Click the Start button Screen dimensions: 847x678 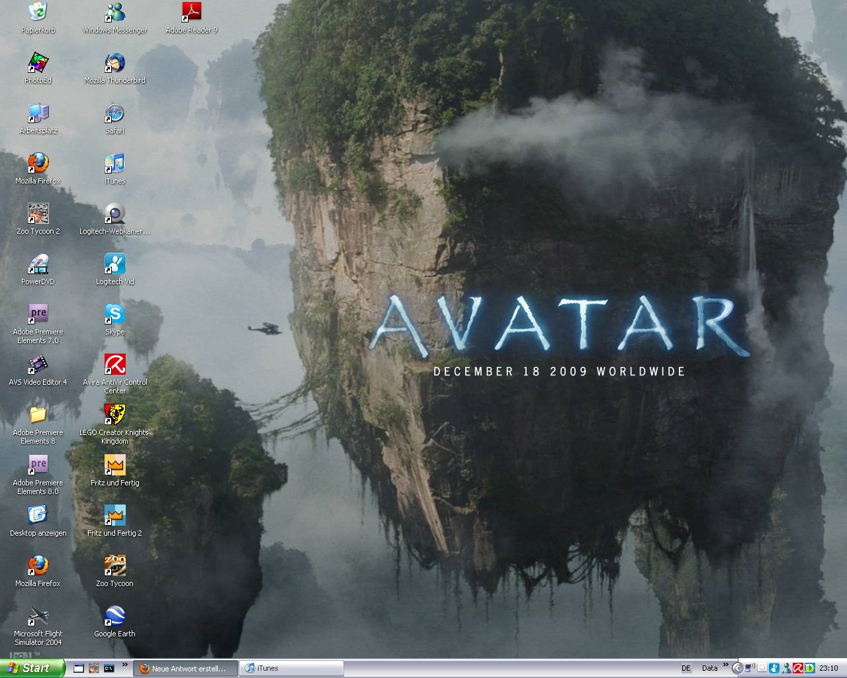[x=32, y=668]
